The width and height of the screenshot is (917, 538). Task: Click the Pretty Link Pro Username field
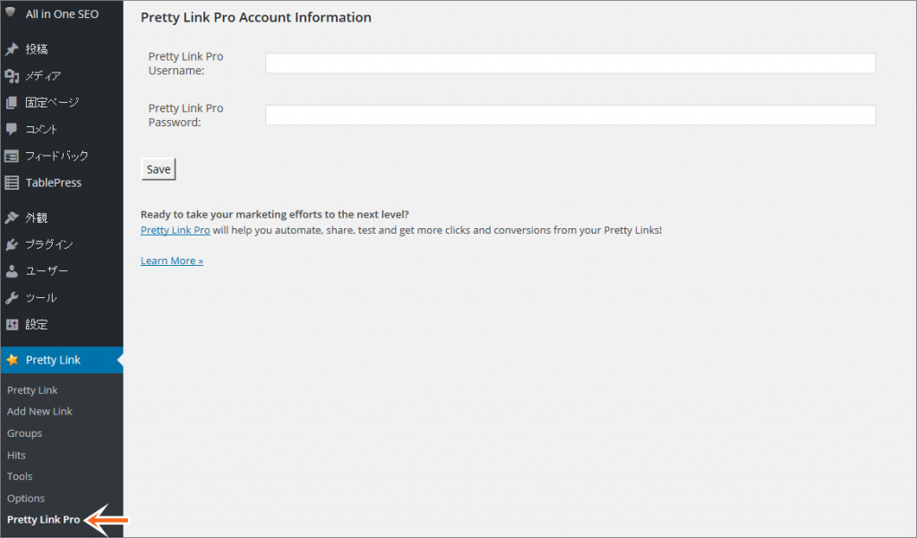point(570,63)
